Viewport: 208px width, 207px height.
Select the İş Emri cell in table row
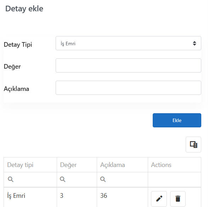(30, 197)
